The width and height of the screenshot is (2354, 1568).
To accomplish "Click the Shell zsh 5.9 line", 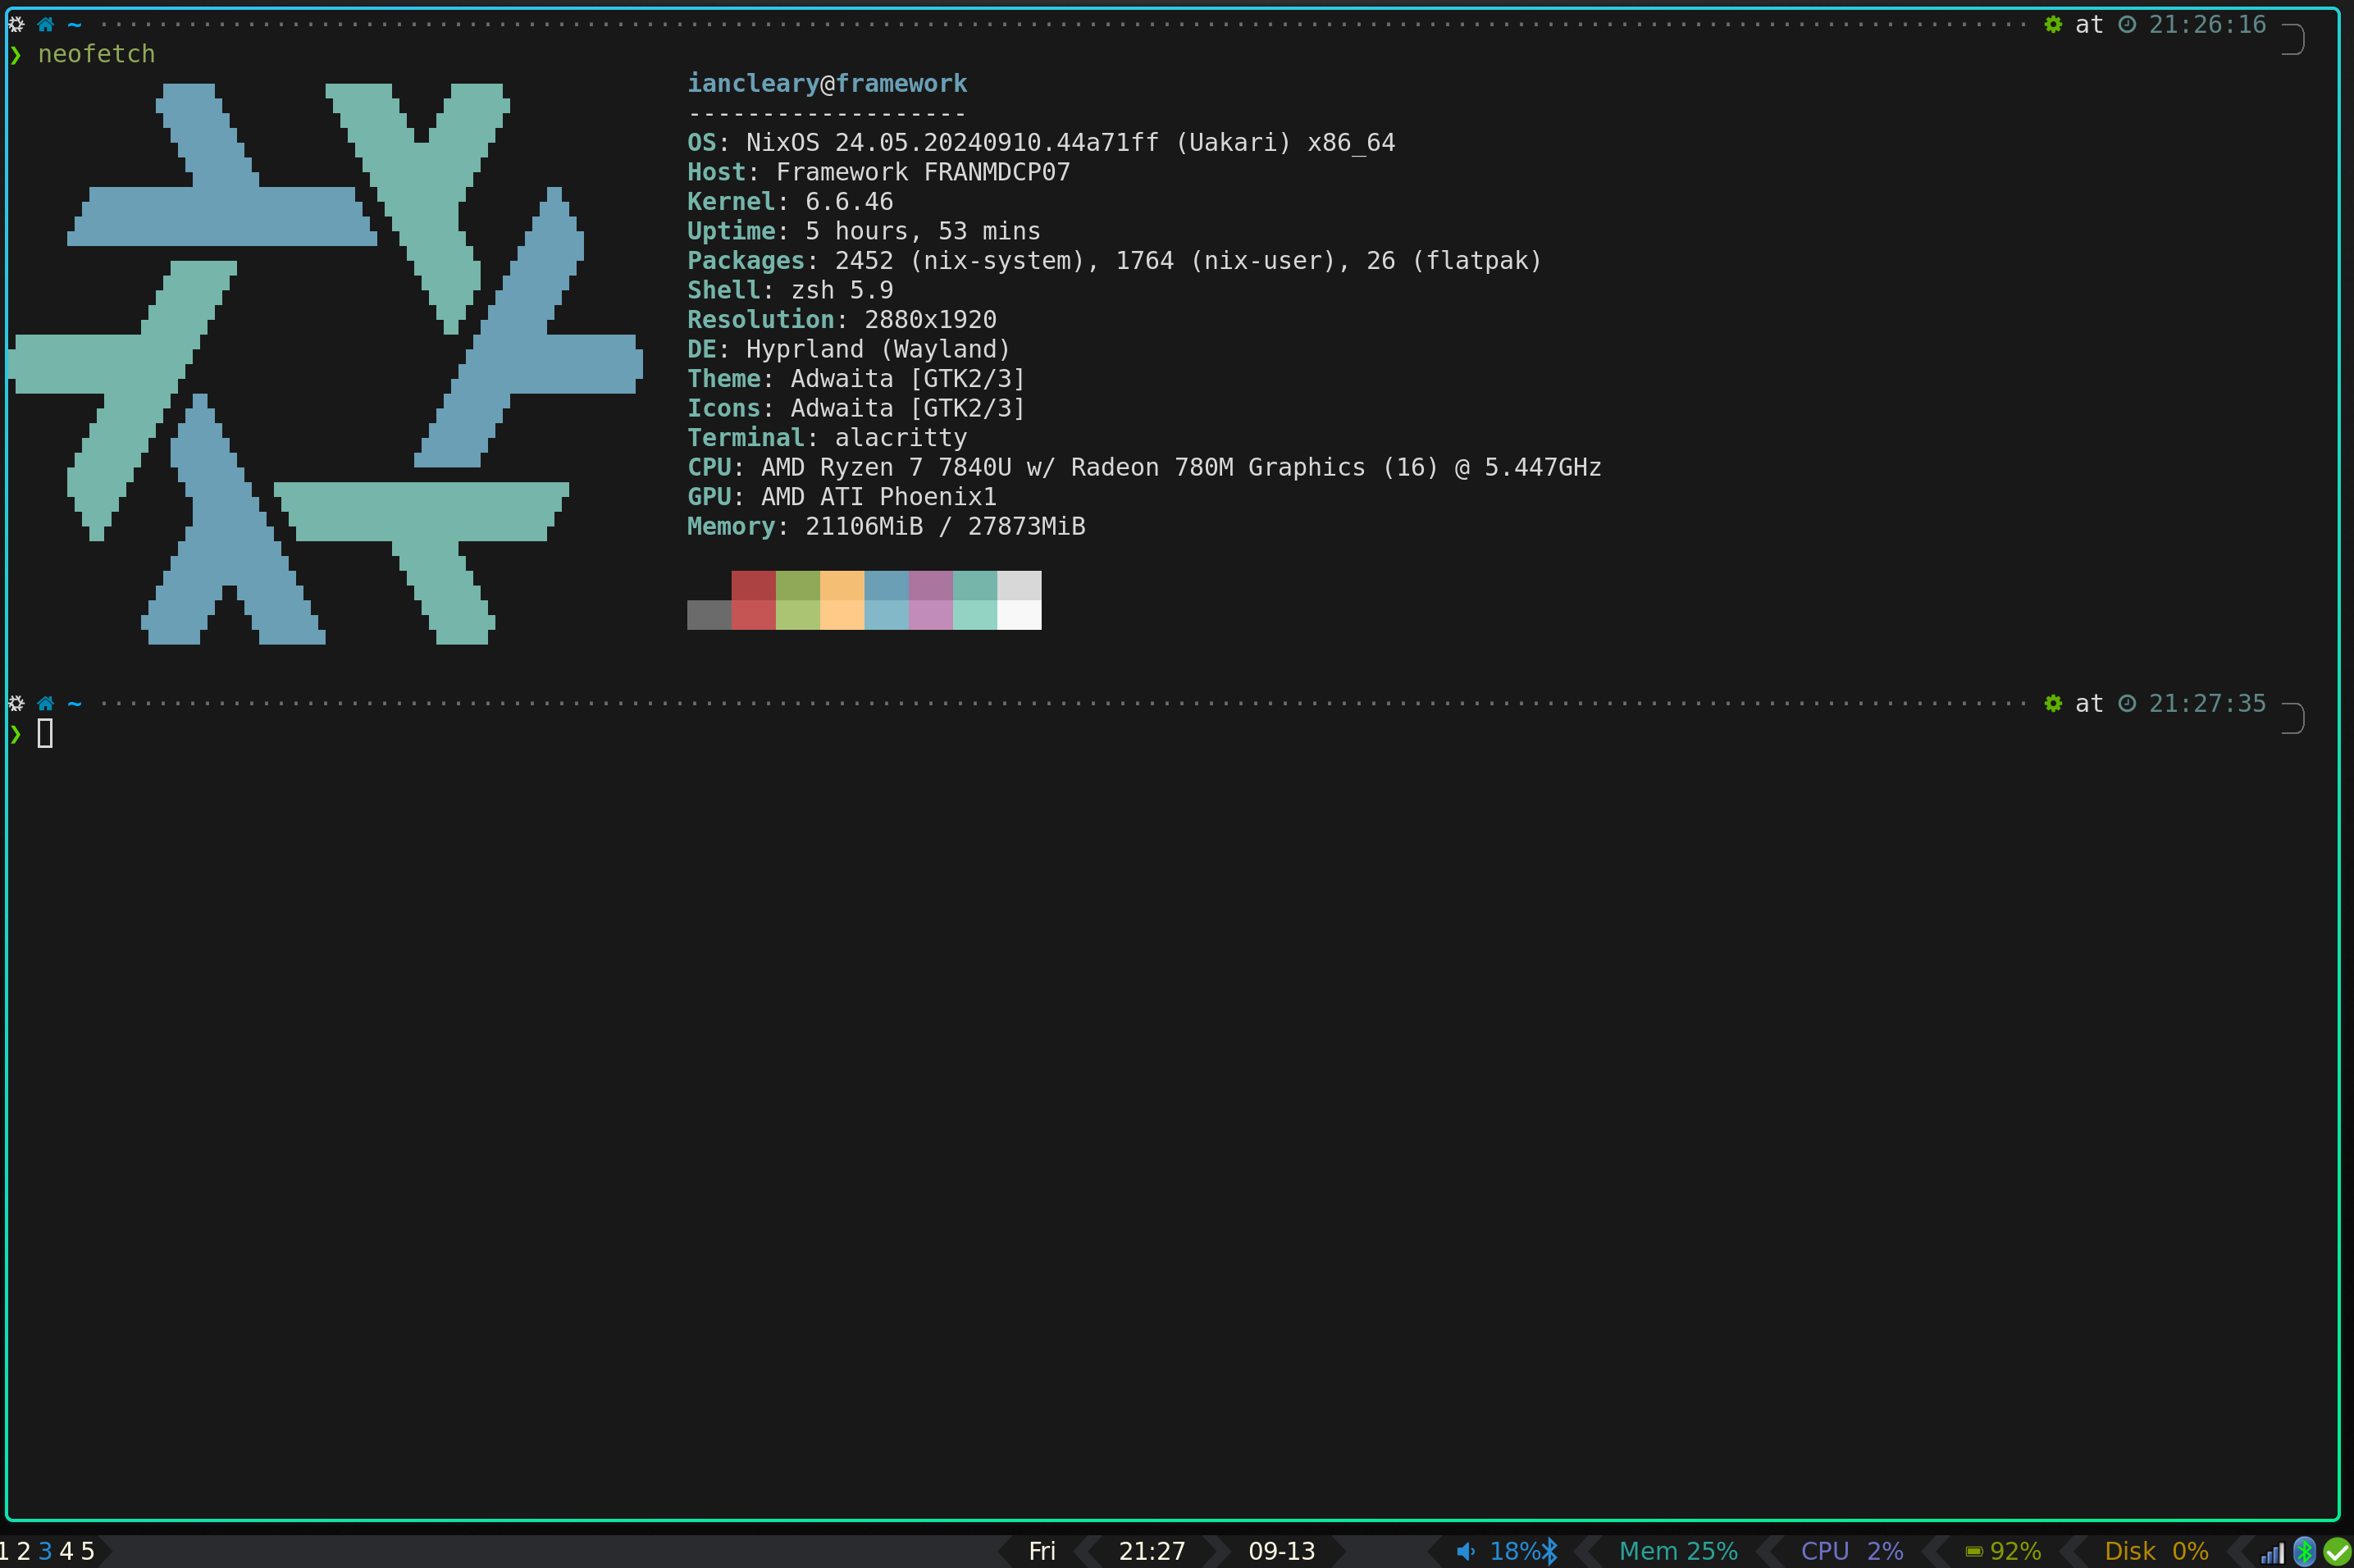I will tap(790, 290).
